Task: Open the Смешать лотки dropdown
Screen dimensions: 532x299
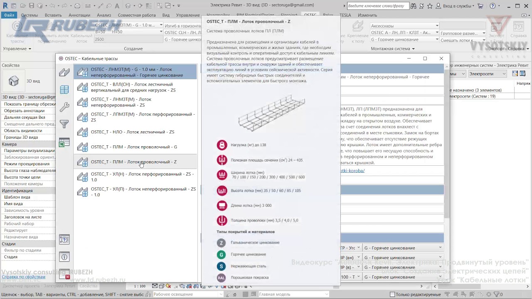Action: 463,40
